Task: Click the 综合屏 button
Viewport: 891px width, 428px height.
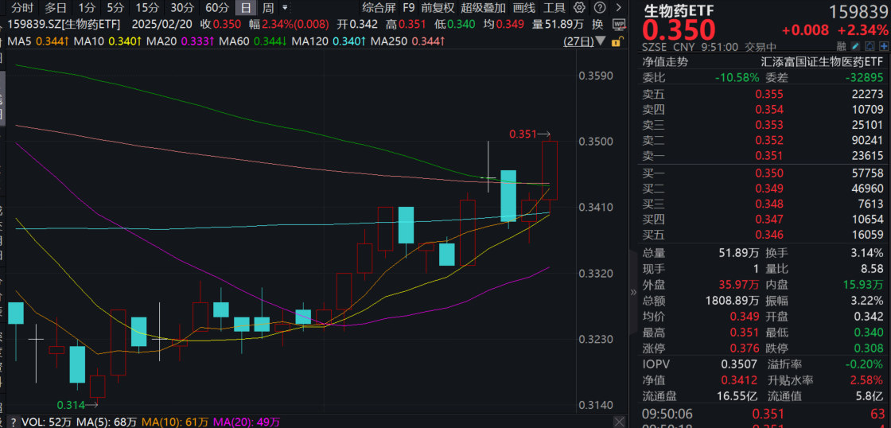Action: tap(379, 8)
